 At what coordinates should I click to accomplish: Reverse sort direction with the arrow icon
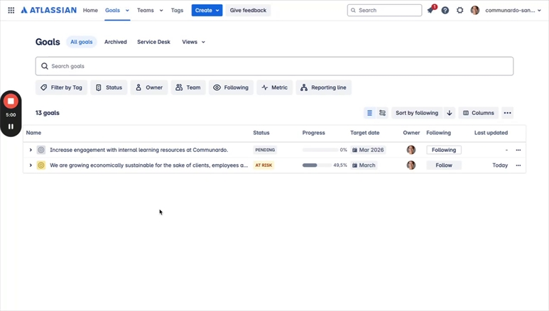[450, 113]
